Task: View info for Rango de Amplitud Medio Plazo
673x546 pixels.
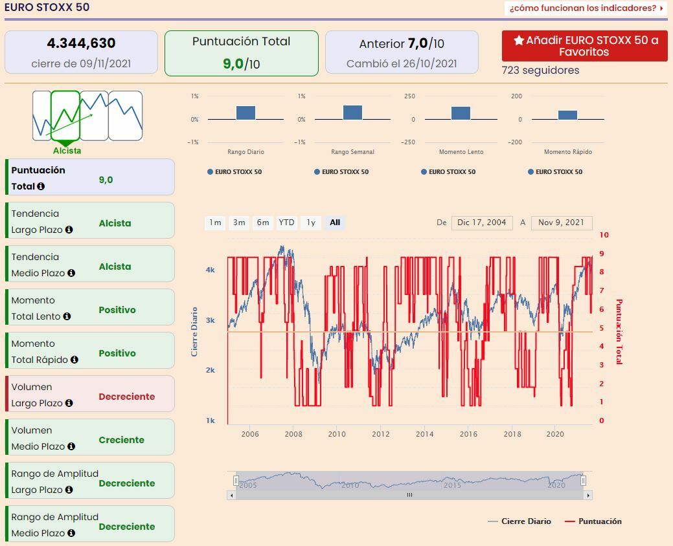Action: 71,533
